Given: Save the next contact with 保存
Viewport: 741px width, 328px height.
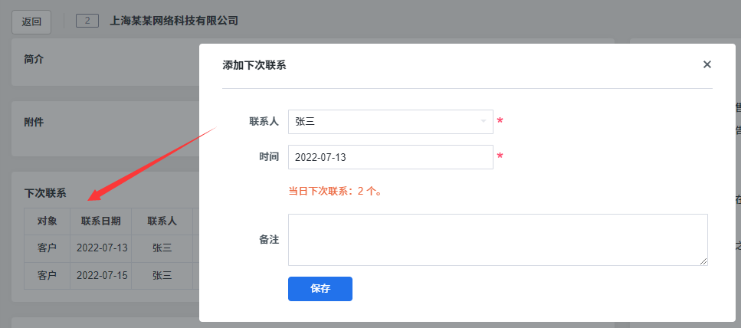Looking at the screenshot, I should tap(320, 289).
